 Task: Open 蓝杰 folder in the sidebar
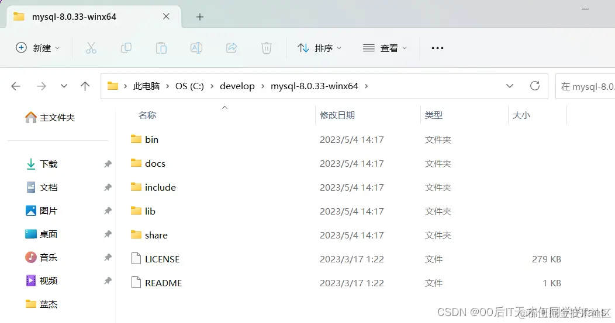tap(42, 304)
